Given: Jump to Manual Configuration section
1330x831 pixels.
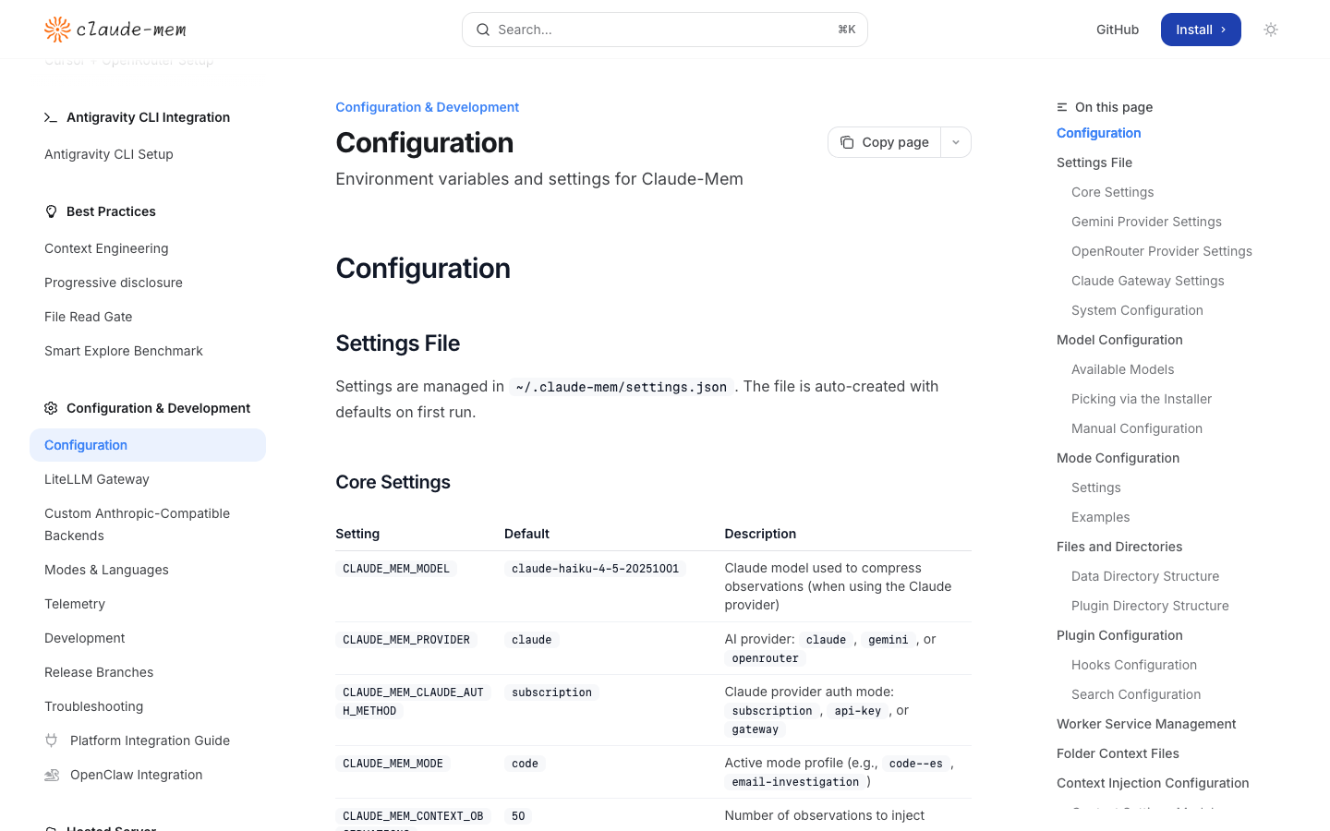Looking at the screenshot, I should 1137,428.
